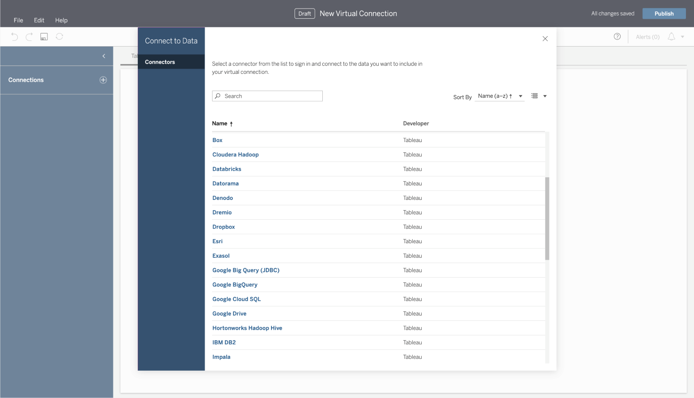This screenshot has height=398, width=694.
Task: Open the File menu
Action: pos(18,20)
